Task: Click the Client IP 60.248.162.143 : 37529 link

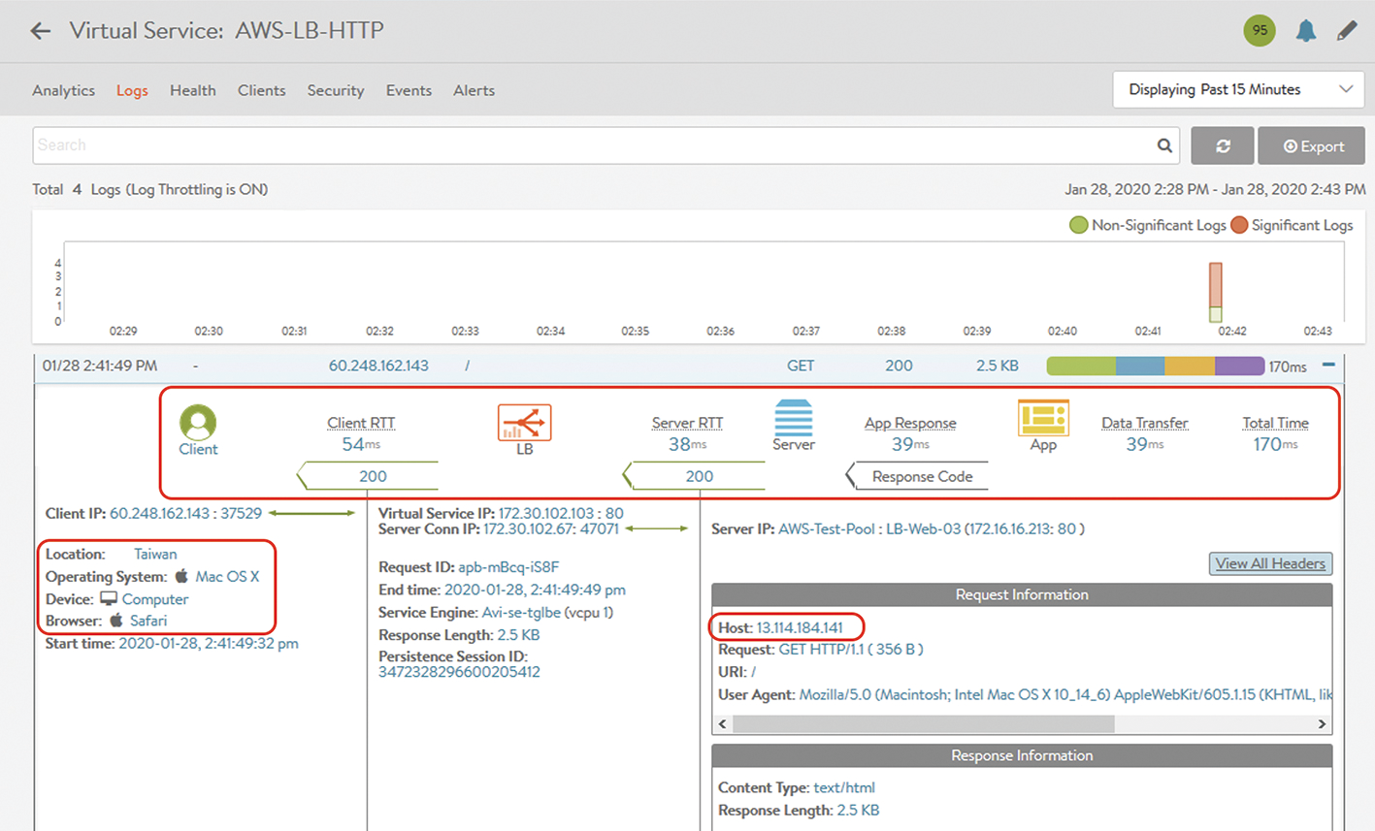Action: point(185,513)
